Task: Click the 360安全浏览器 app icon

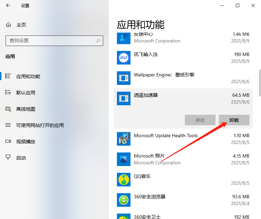Action: point(123,200)
